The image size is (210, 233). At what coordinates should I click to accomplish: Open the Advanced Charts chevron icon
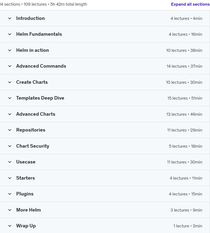(x=10, y=114)
